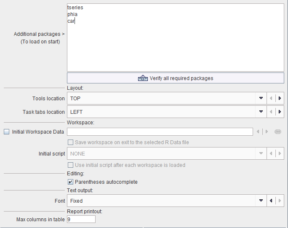Open the Initial script dropdown
The image size is (288, 228).
click(x=261, y=153)
